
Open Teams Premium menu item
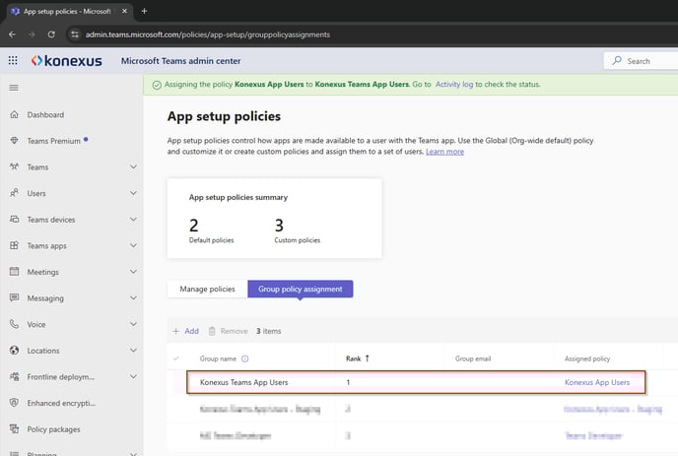(x=53, y=141)
